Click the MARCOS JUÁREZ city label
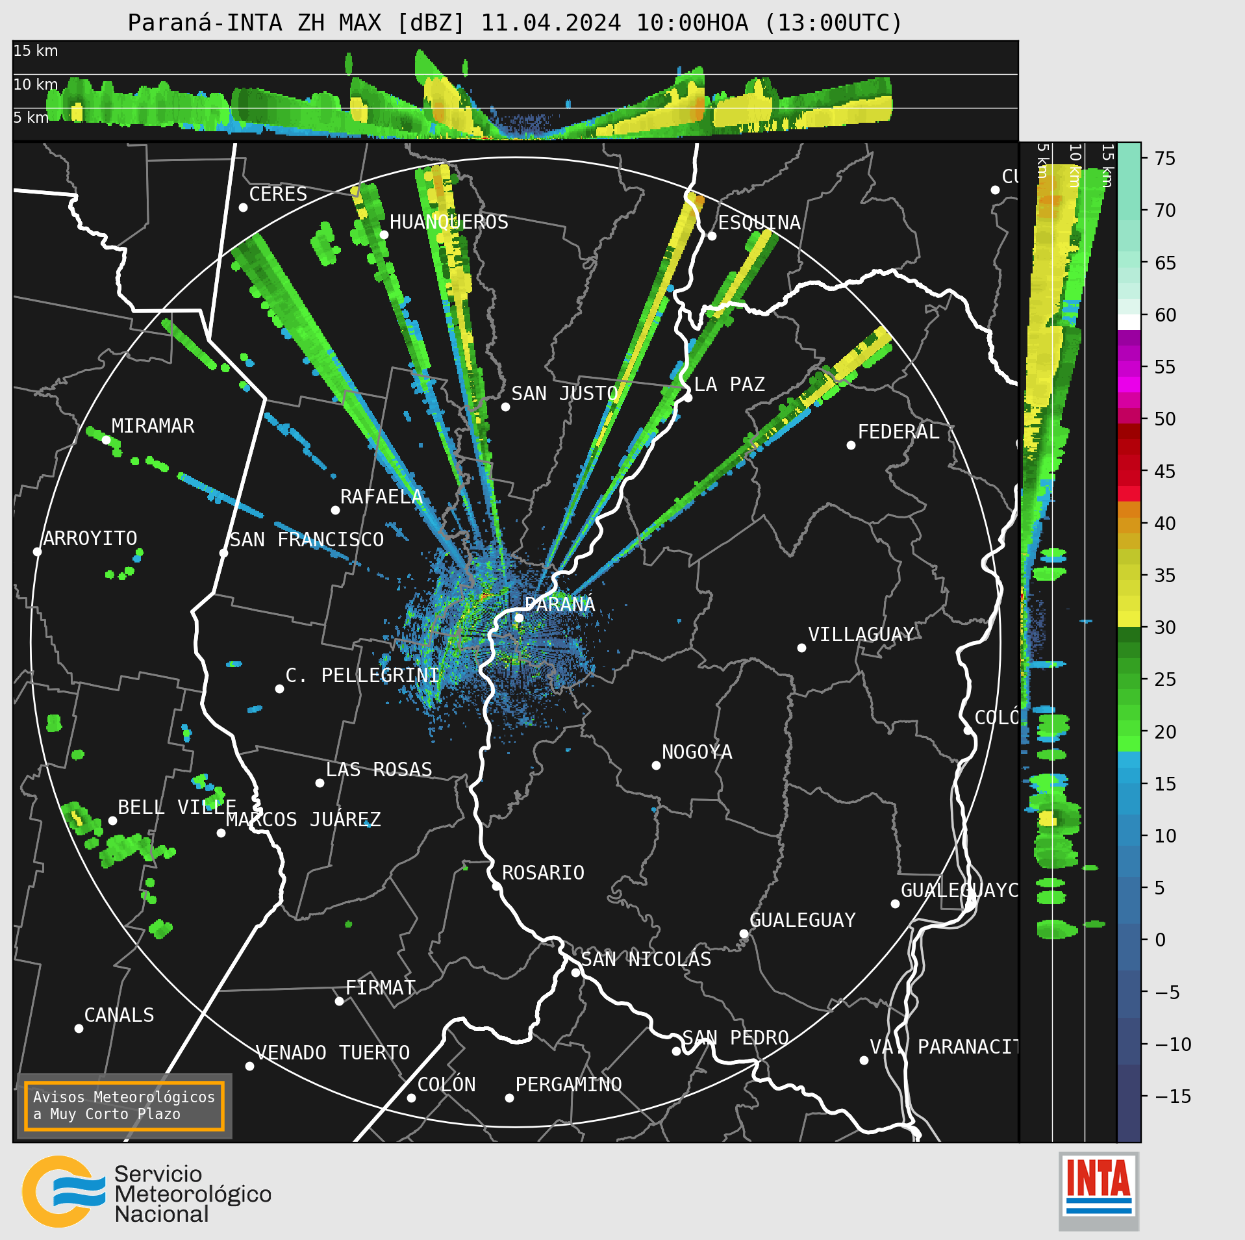This screenshot has height=1240, width=1245. (303, 820)
